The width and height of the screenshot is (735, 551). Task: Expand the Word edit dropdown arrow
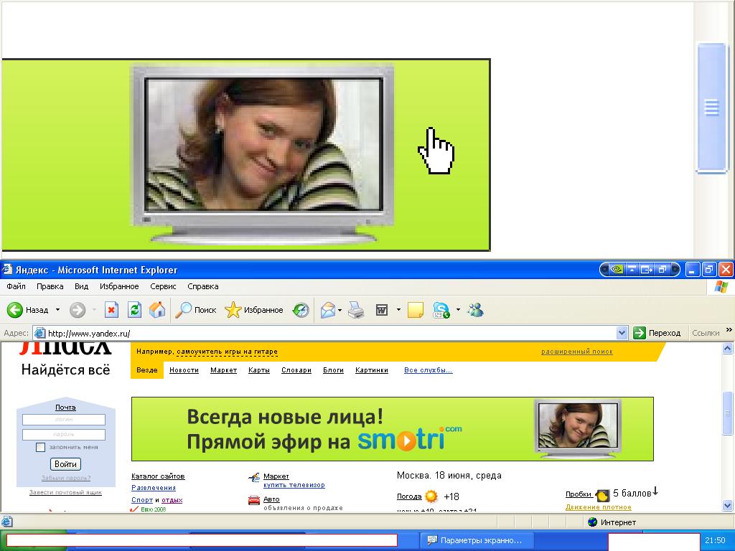[398, 310]
